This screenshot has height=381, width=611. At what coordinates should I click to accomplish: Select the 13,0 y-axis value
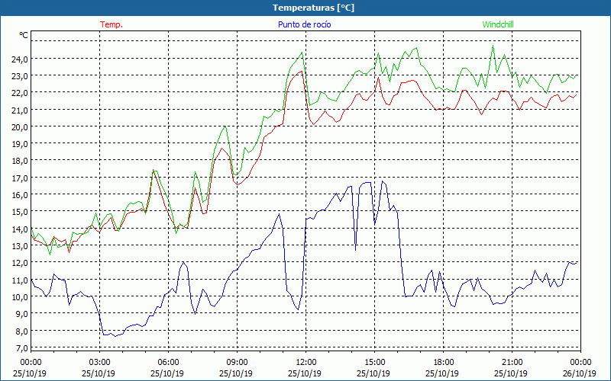[x=21, y=246]
